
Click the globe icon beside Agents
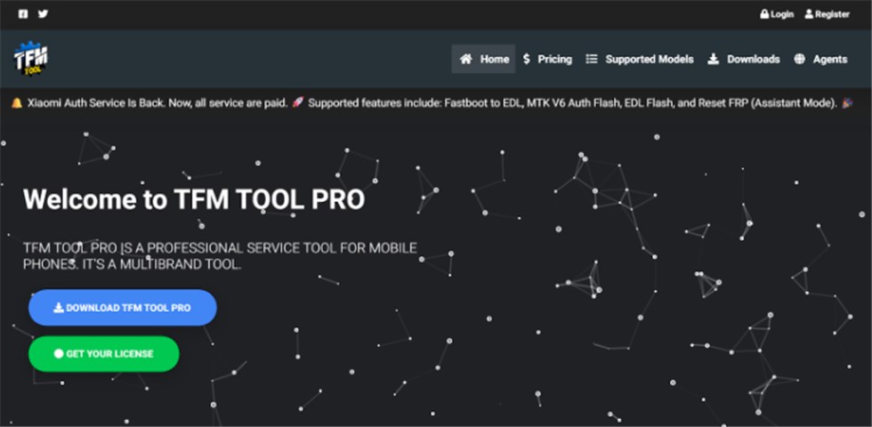[799, 59]
